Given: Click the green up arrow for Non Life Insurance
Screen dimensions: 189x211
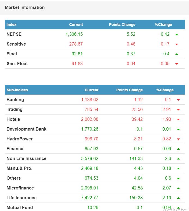Looking at the screenshot, I should pyautogui.click(x=178, y=159).
